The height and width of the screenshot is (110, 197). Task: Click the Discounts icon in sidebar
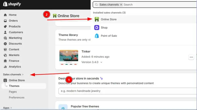(5, 44)
